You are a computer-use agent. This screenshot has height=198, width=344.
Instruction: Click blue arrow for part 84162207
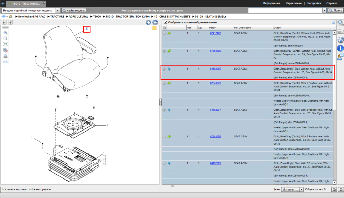coord(169,110)
